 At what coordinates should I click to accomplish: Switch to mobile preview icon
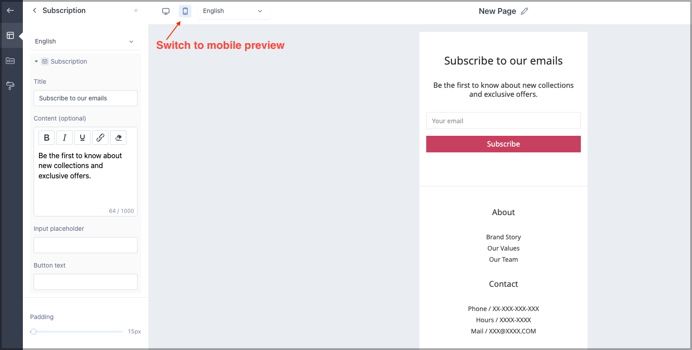point(185,11)
